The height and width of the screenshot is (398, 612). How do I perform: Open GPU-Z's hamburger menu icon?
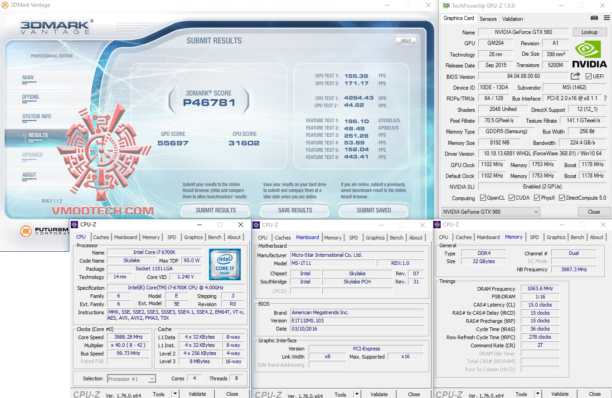[607, 18]
